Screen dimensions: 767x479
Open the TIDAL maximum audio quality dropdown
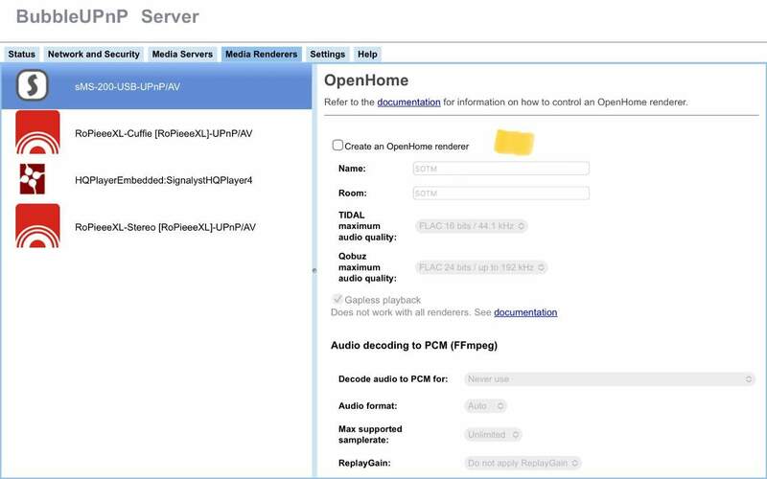(x=471, y=226)
